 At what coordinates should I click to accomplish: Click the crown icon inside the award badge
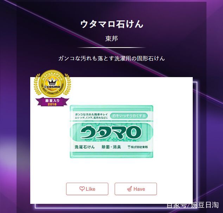(52, 82)
